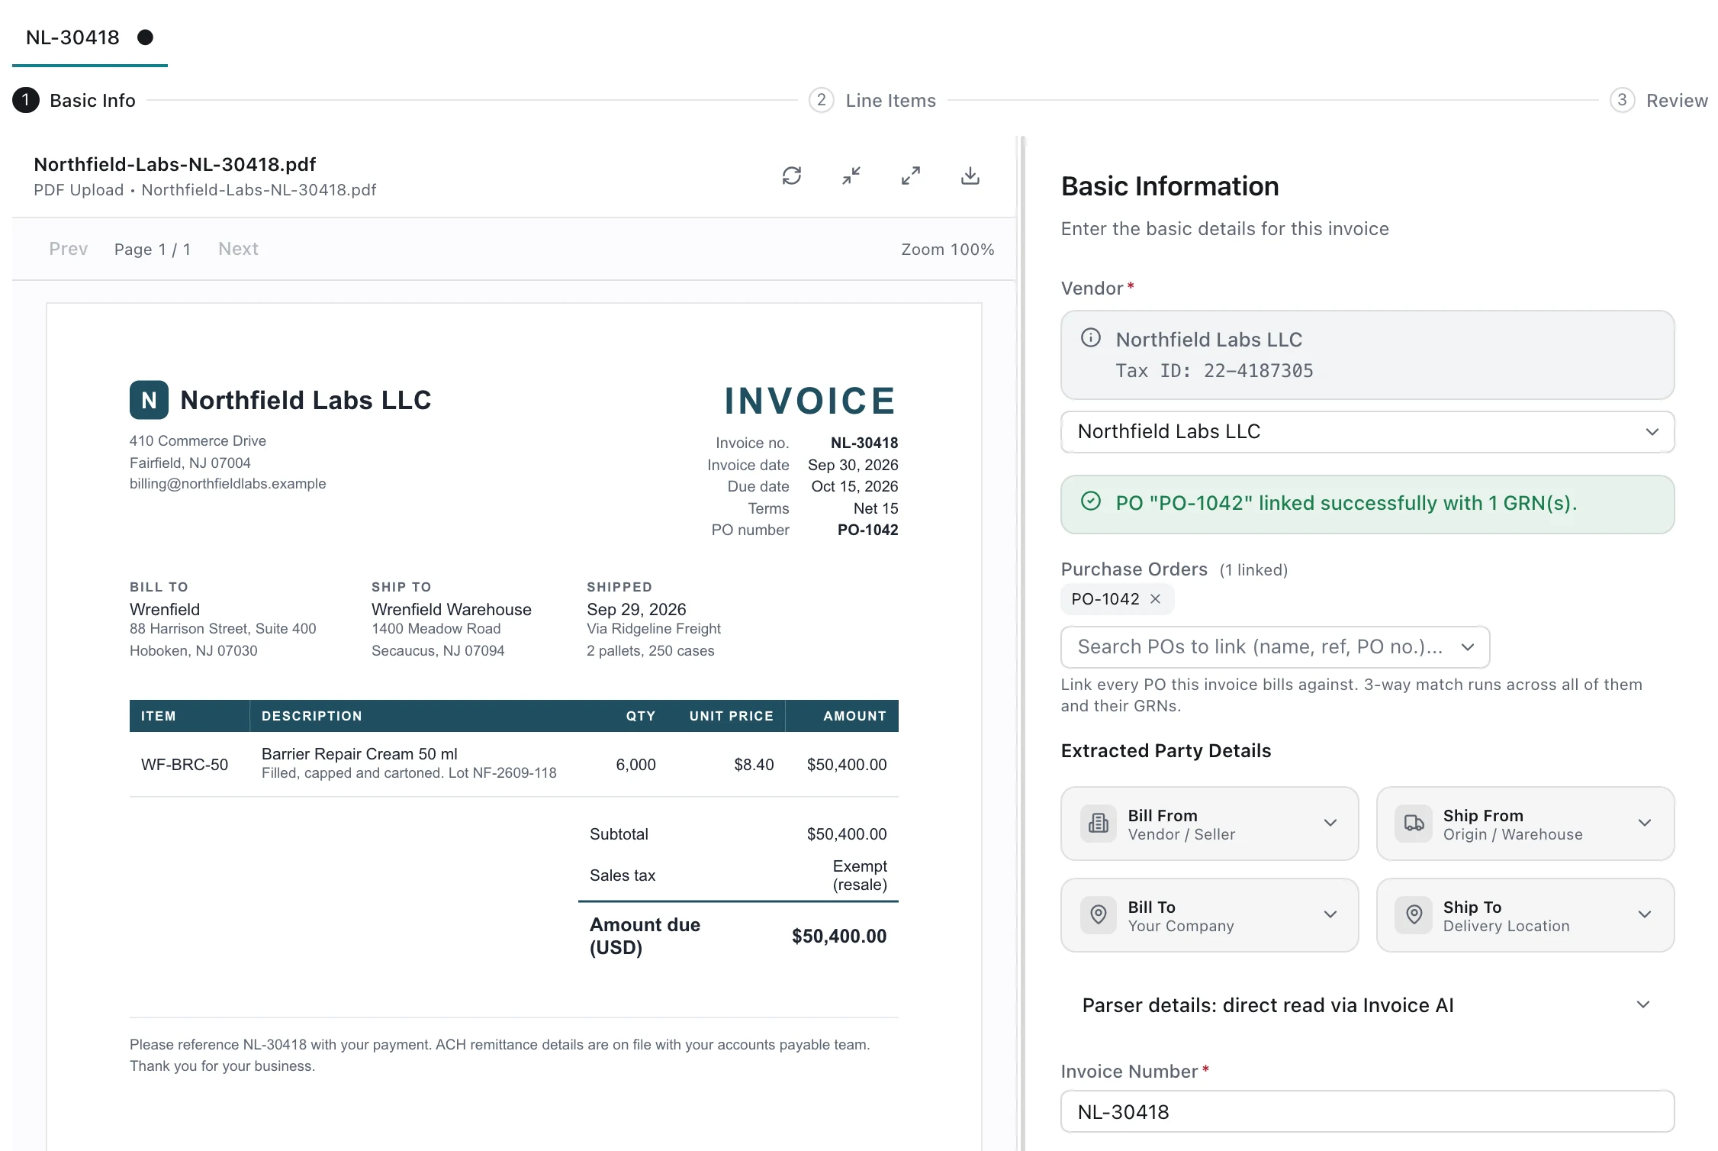The height and width of the screenshot is (1151, 1718).
Task: Click the Via Ridgeline Freight text
Action: coord(653,629)
